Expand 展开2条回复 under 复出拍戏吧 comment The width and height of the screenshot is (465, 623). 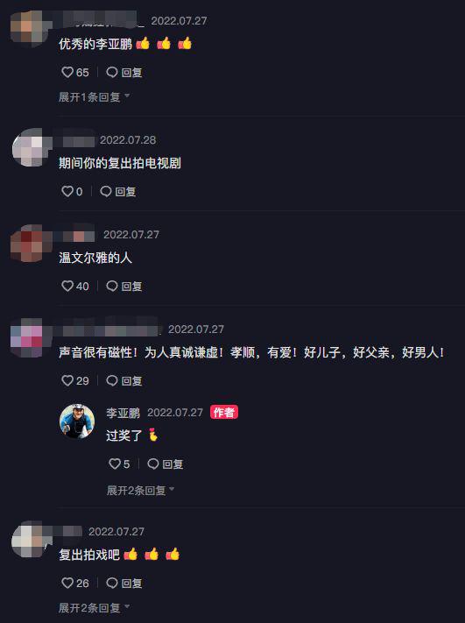point(94,607)
